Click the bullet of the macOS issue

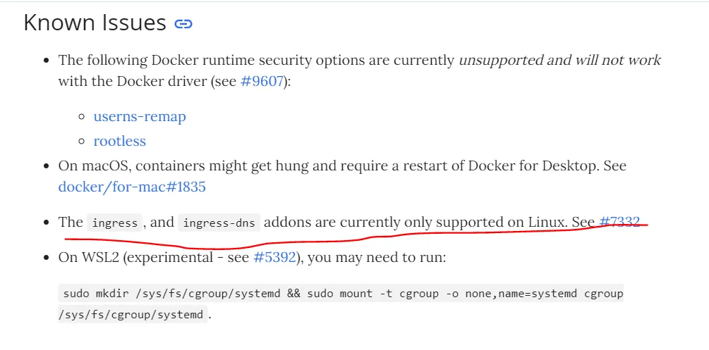[x=46, y=166]
